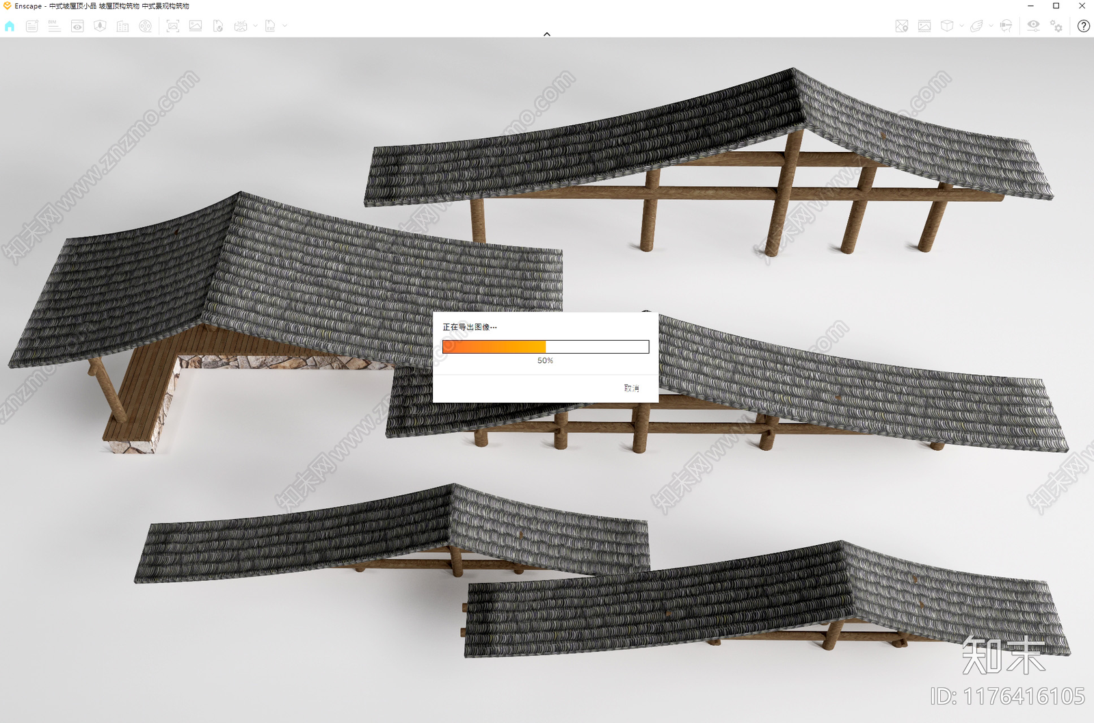The image size is (1094, 723).
Task: Open general settings gears icon
Action: 1056,26
